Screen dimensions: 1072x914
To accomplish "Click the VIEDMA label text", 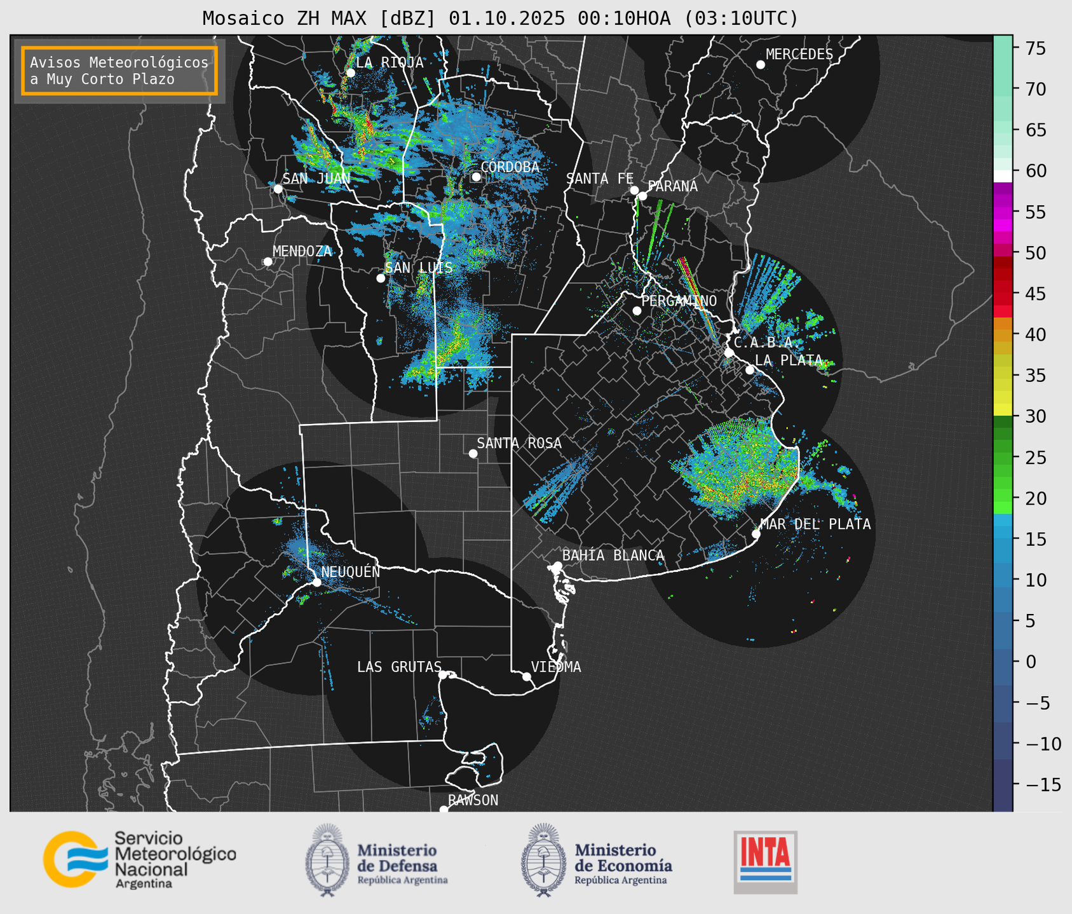I will coord(556,667).
